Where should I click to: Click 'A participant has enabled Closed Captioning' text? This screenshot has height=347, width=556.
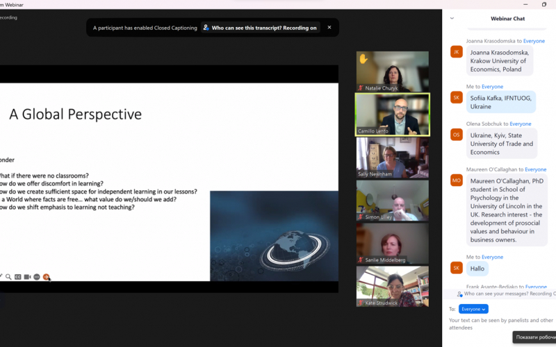[x=145, y=28]
